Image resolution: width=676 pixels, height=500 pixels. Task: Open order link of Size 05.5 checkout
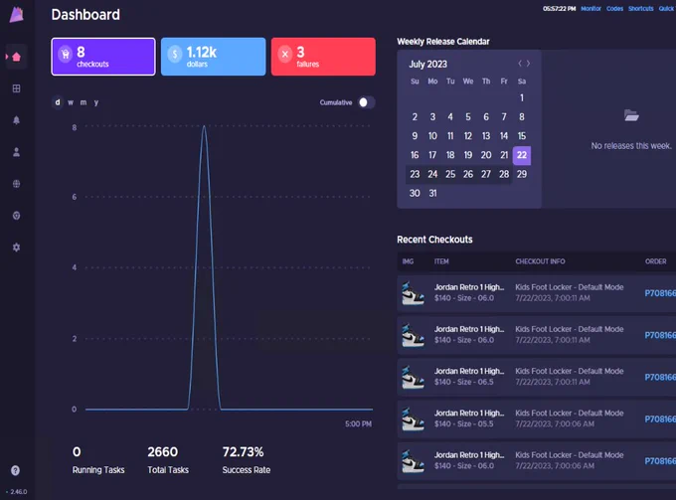[x=660, y=418]
